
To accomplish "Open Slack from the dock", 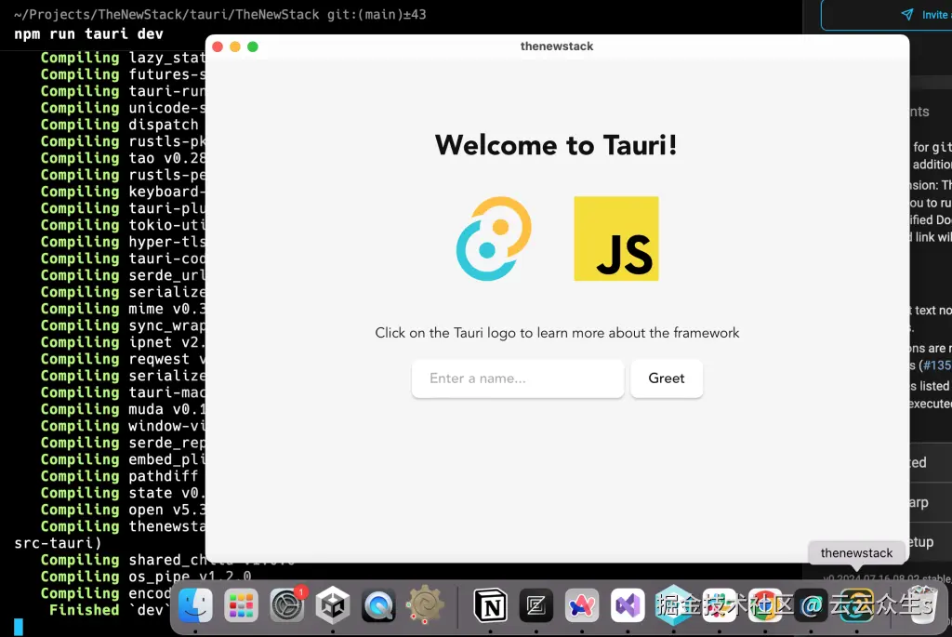I will coord(720,605).
